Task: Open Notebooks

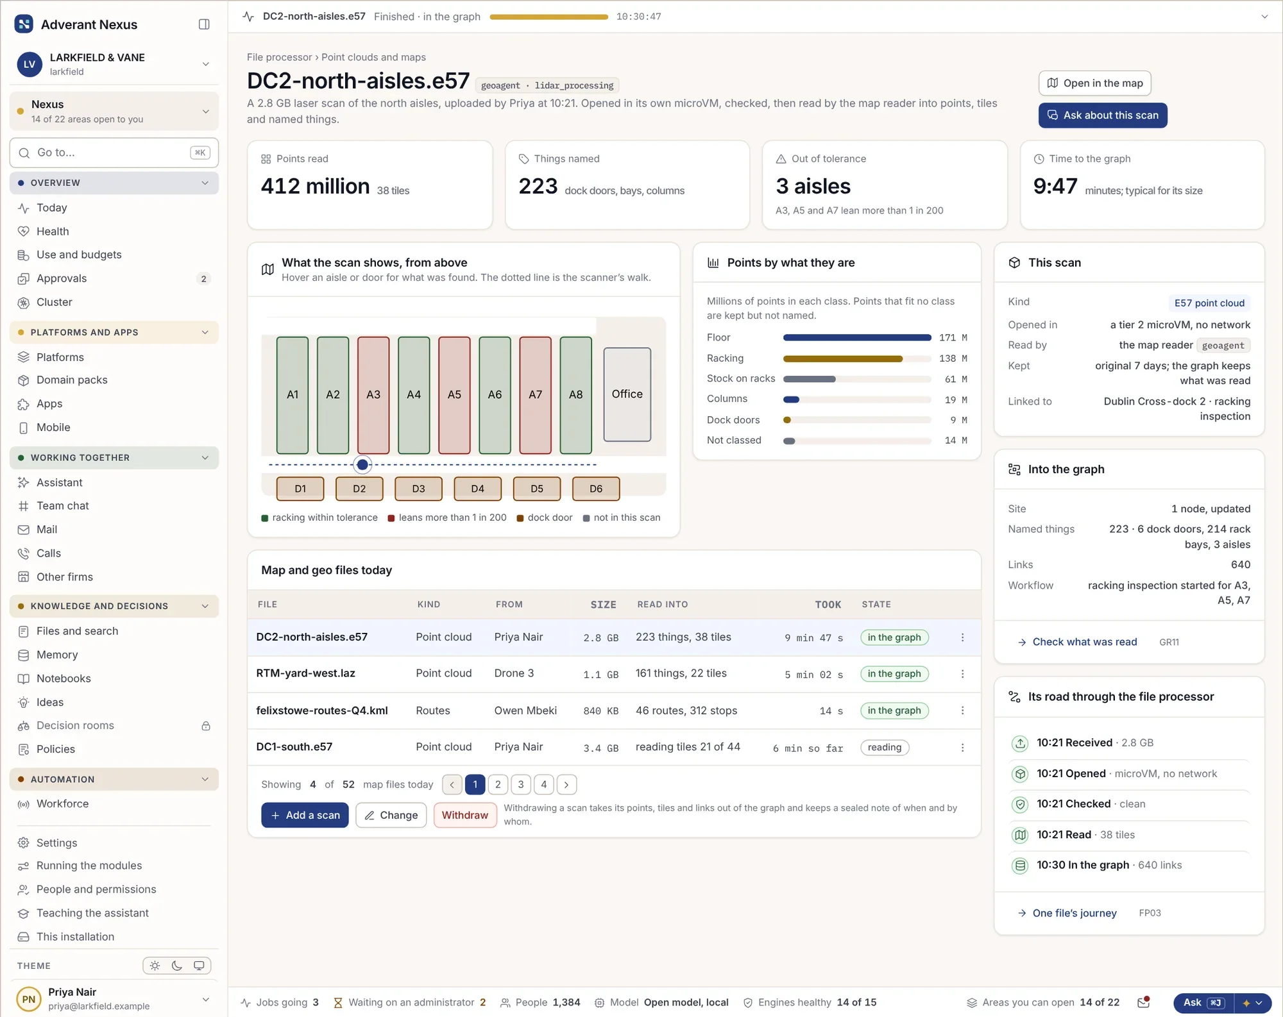Action: (114, 678)
